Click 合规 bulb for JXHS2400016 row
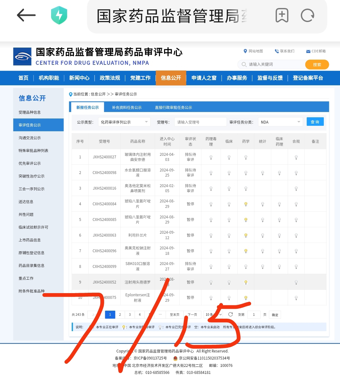340x379 pixels. tap(296, 188)
